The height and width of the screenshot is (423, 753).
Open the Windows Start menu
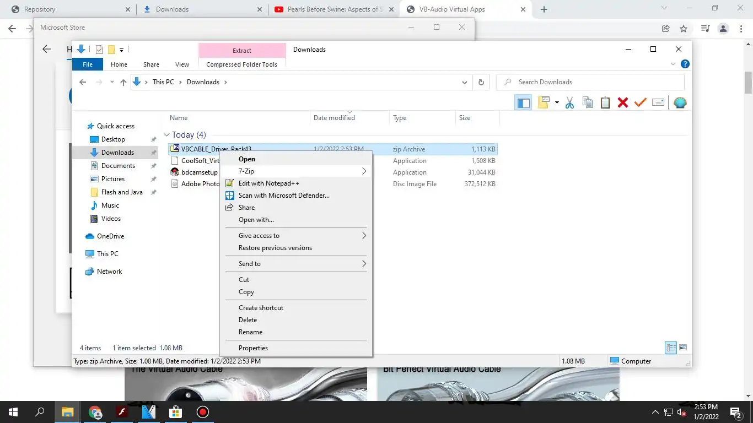click(13, 412)
